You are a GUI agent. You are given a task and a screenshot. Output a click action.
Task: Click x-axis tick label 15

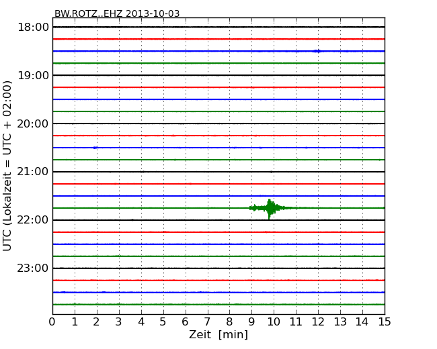385,322
